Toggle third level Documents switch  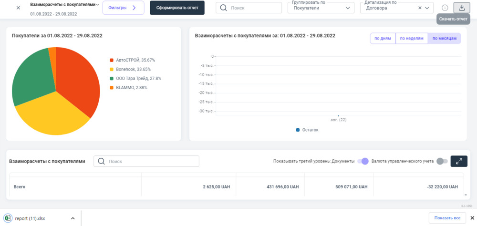(363, 161)
